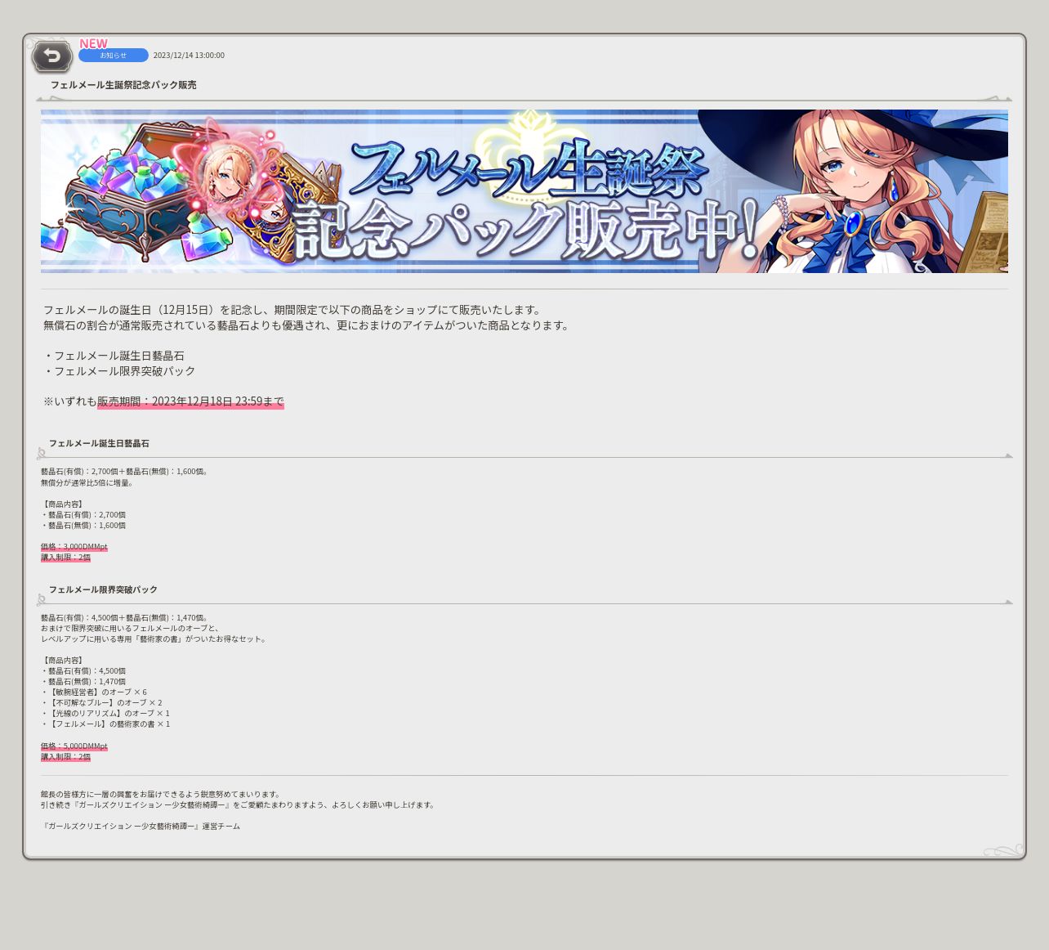Click the 2023/12/14 13:00:00 timestamp

(189, 56)
